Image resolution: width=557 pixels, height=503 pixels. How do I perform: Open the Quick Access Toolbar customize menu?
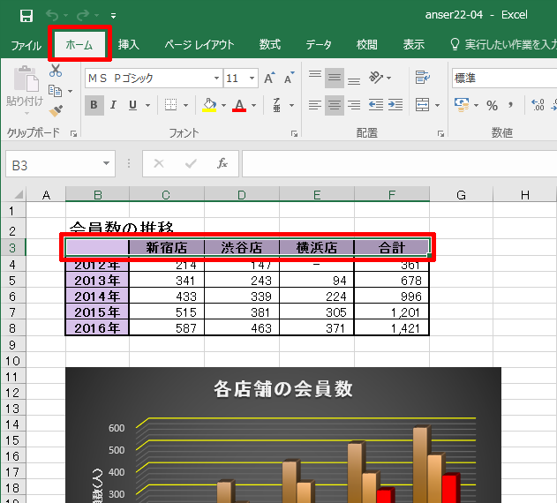tap(113, 16)
